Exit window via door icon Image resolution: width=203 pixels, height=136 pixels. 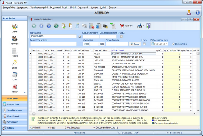coord(149,26)
